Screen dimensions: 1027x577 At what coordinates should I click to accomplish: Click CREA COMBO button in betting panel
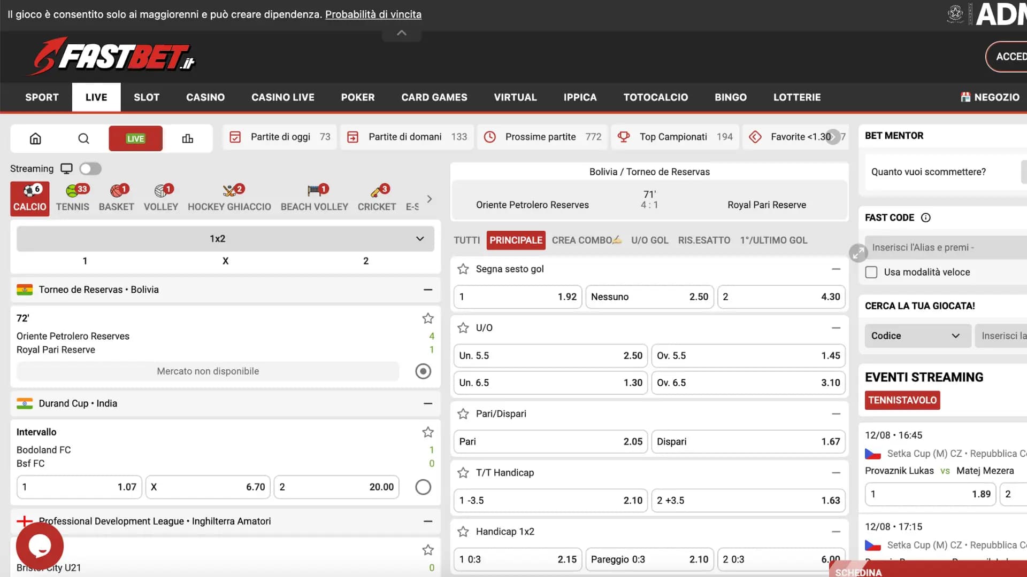coord(586,240)
